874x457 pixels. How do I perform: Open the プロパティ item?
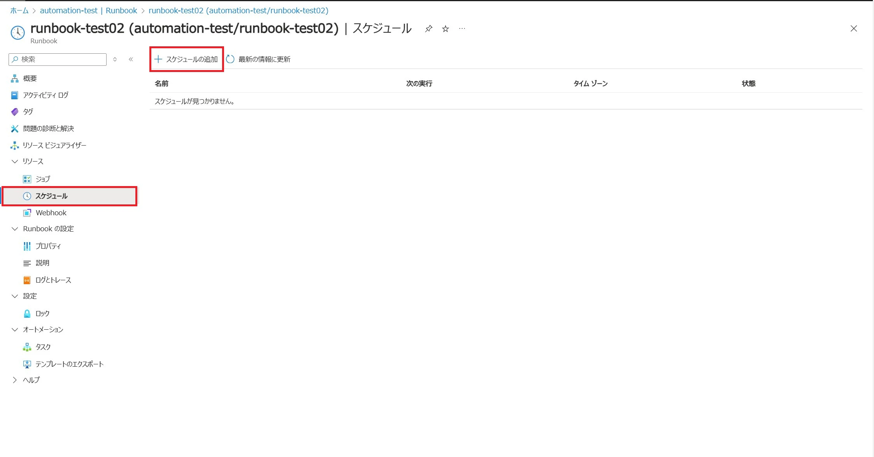click(x=48, y=246)
